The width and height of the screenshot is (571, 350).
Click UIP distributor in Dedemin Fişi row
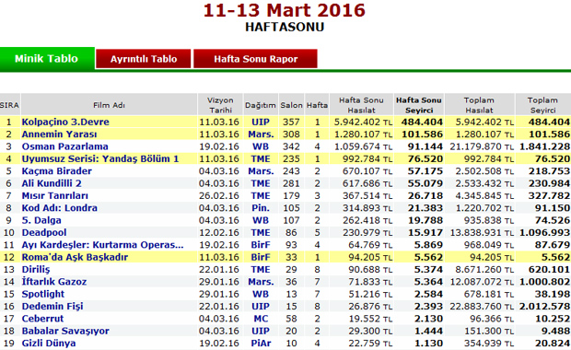(x=261, y=307)
